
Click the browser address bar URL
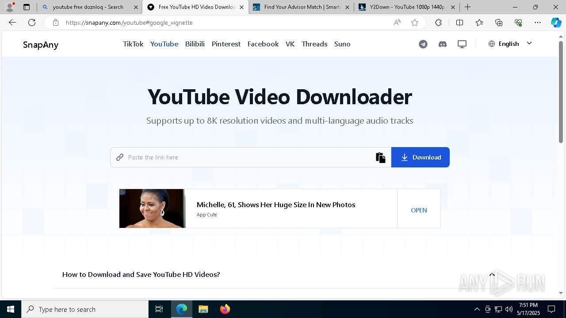pos(129,23)
